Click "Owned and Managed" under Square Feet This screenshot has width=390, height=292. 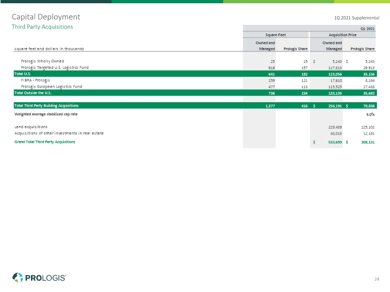(x=265, y=46)
